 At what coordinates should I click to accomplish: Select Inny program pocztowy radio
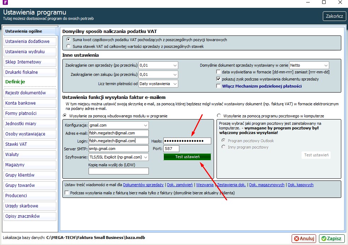[x=224, y=147]
